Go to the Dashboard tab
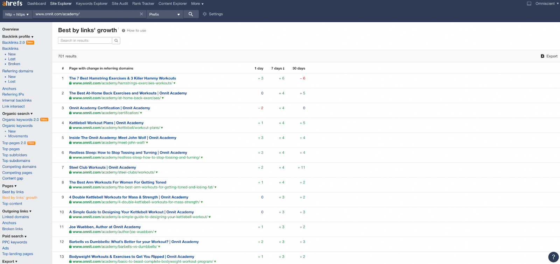This screenshot has height=264, width=560. pos(37,3)
